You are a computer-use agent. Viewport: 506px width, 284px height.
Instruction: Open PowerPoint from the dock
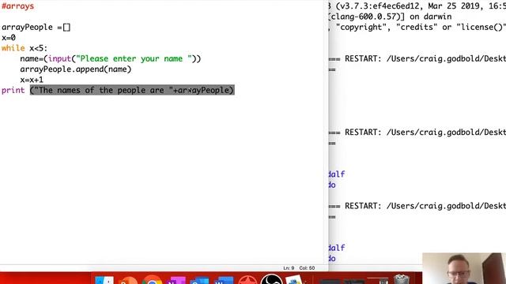128,280
